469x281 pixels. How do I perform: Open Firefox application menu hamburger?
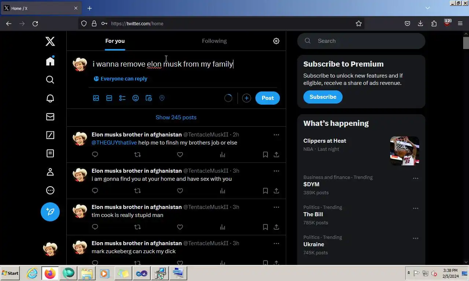[460, 23]
